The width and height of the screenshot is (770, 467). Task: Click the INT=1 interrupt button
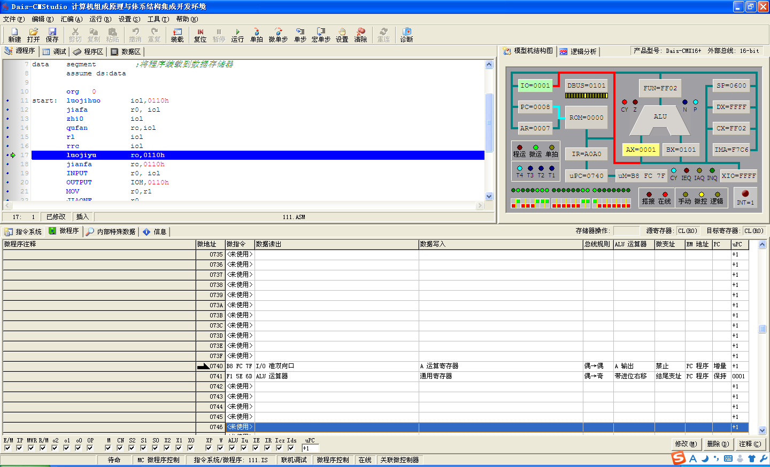[x=745, y=197]
